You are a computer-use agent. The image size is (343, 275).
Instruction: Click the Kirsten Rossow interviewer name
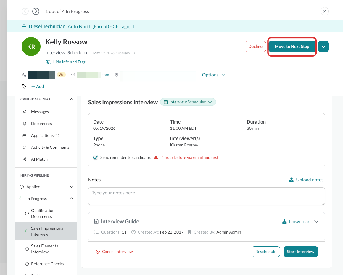pyautogui.click(x=184, y=145)
